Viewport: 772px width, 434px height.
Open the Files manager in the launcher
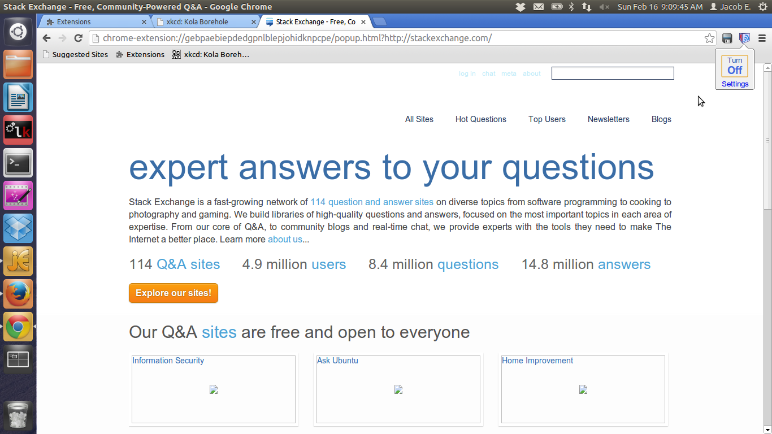pyautogui.click(x=18, y=64)
